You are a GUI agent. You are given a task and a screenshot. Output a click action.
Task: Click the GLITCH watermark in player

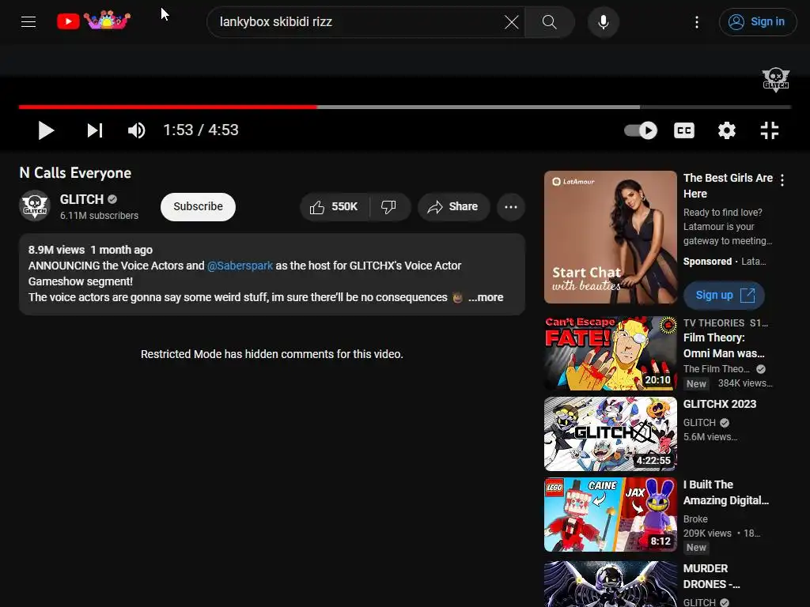[775, 80]
